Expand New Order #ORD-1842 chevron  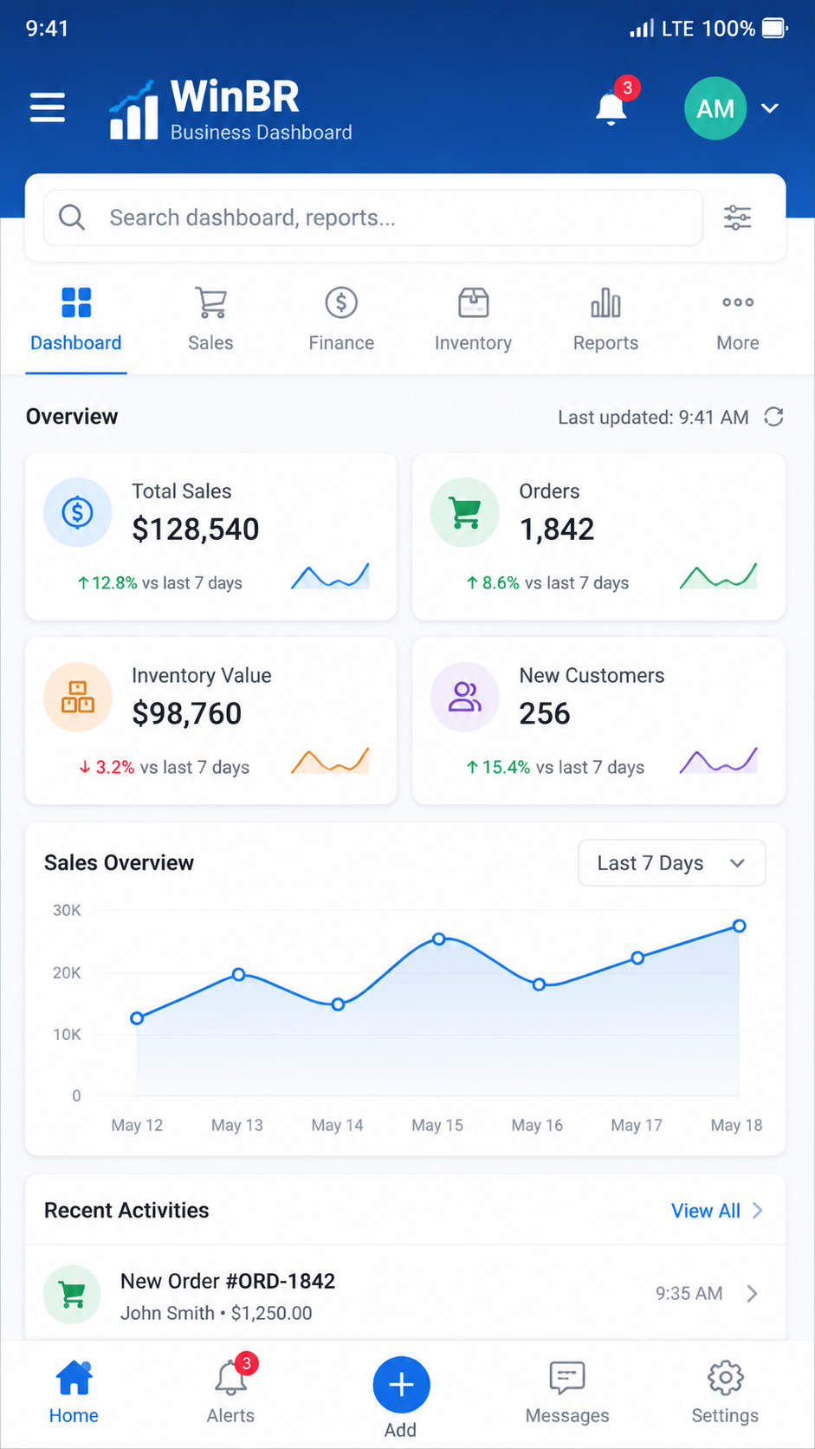coord(752,1294)
